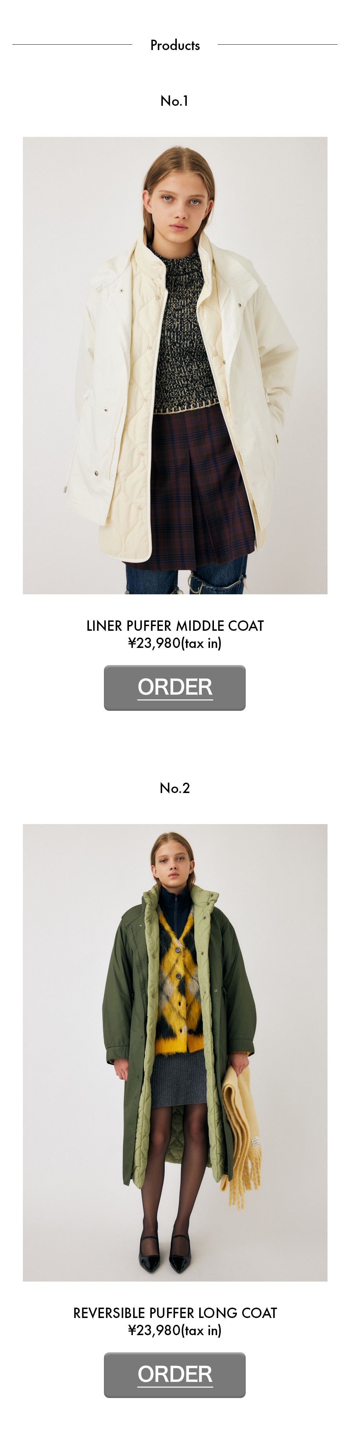Click the No.1 product label
Image resolution: width=350 pixels, height=1442 pixels.
point(174,101)
